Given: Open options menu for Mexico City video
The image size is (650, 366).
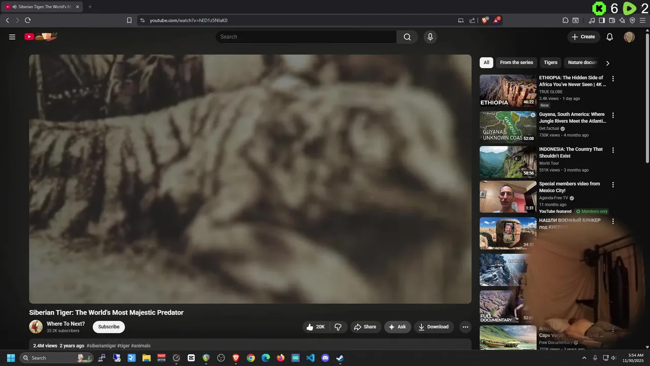Looking at the screenshot, I should click(x=613, y=185).
